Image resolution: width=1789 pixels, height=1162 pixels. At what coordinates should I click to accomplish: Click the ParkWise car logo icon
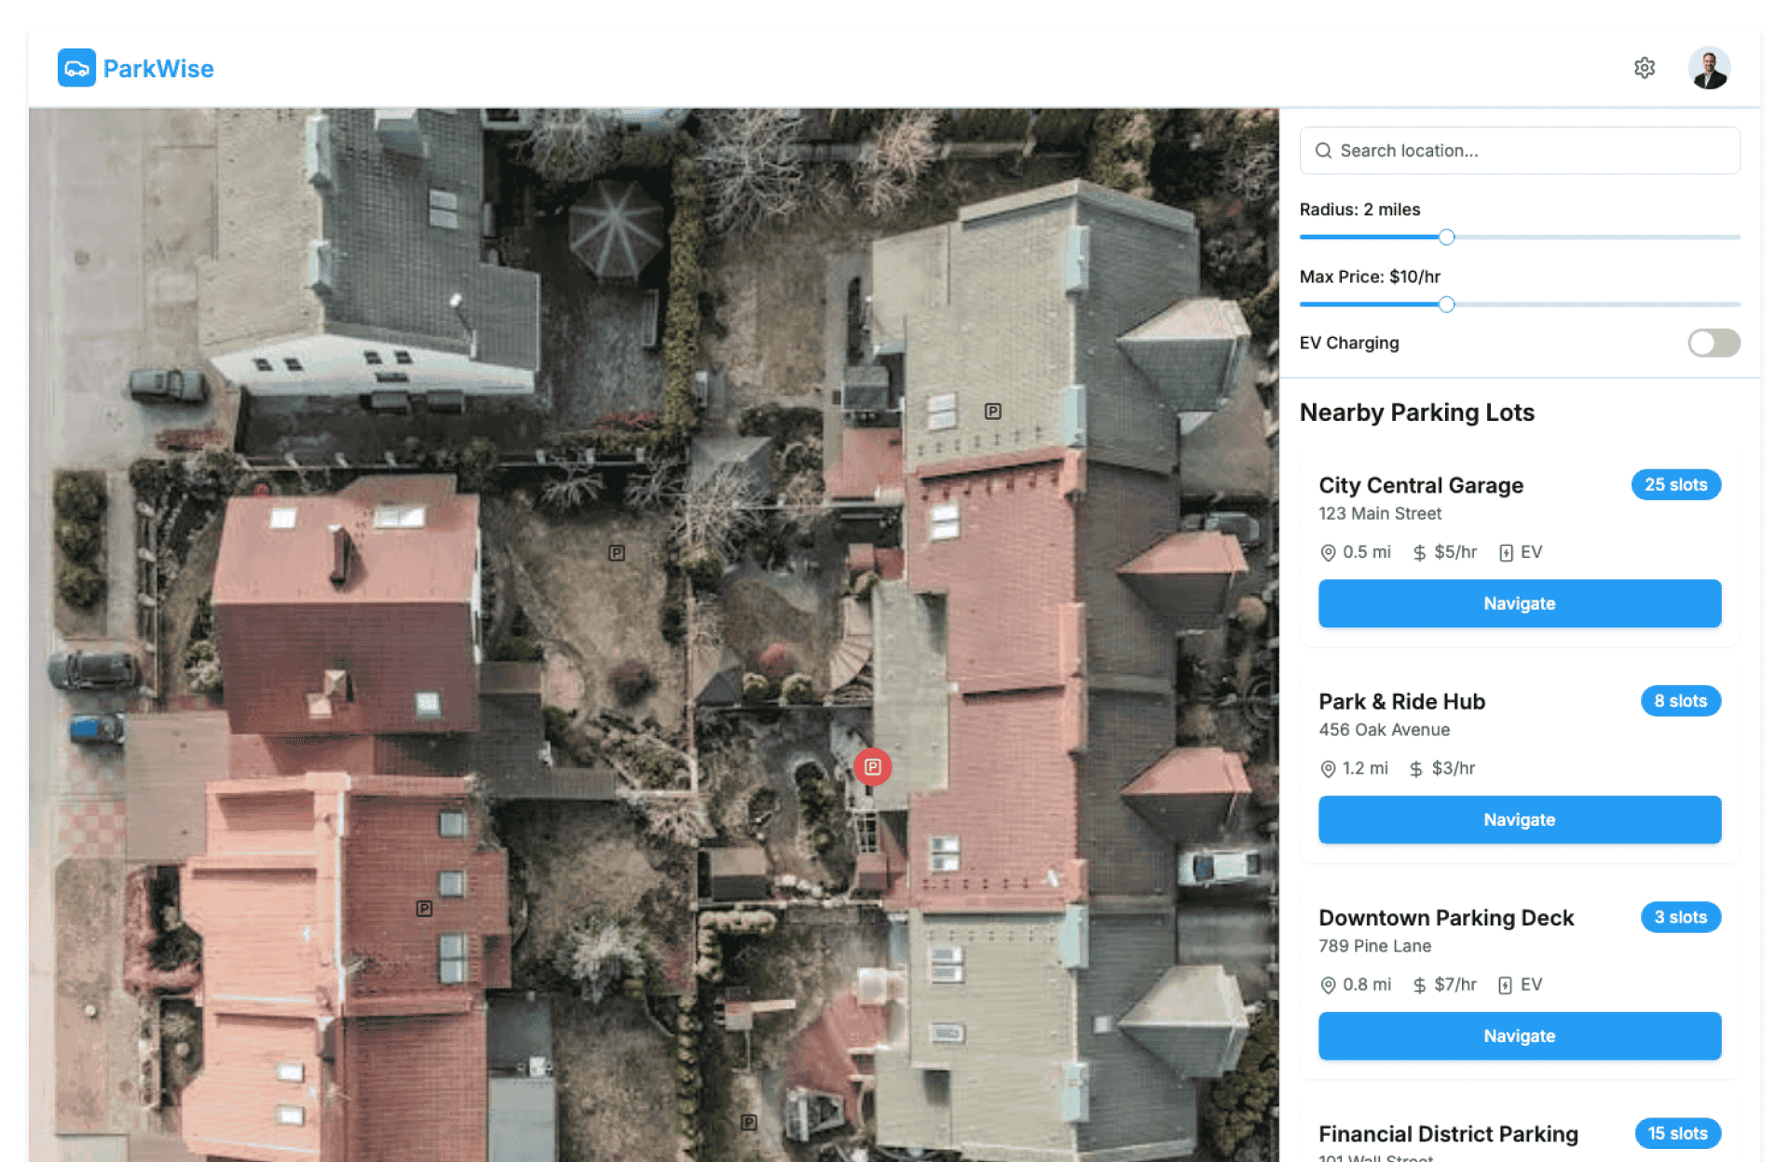(x=76, y=68)
